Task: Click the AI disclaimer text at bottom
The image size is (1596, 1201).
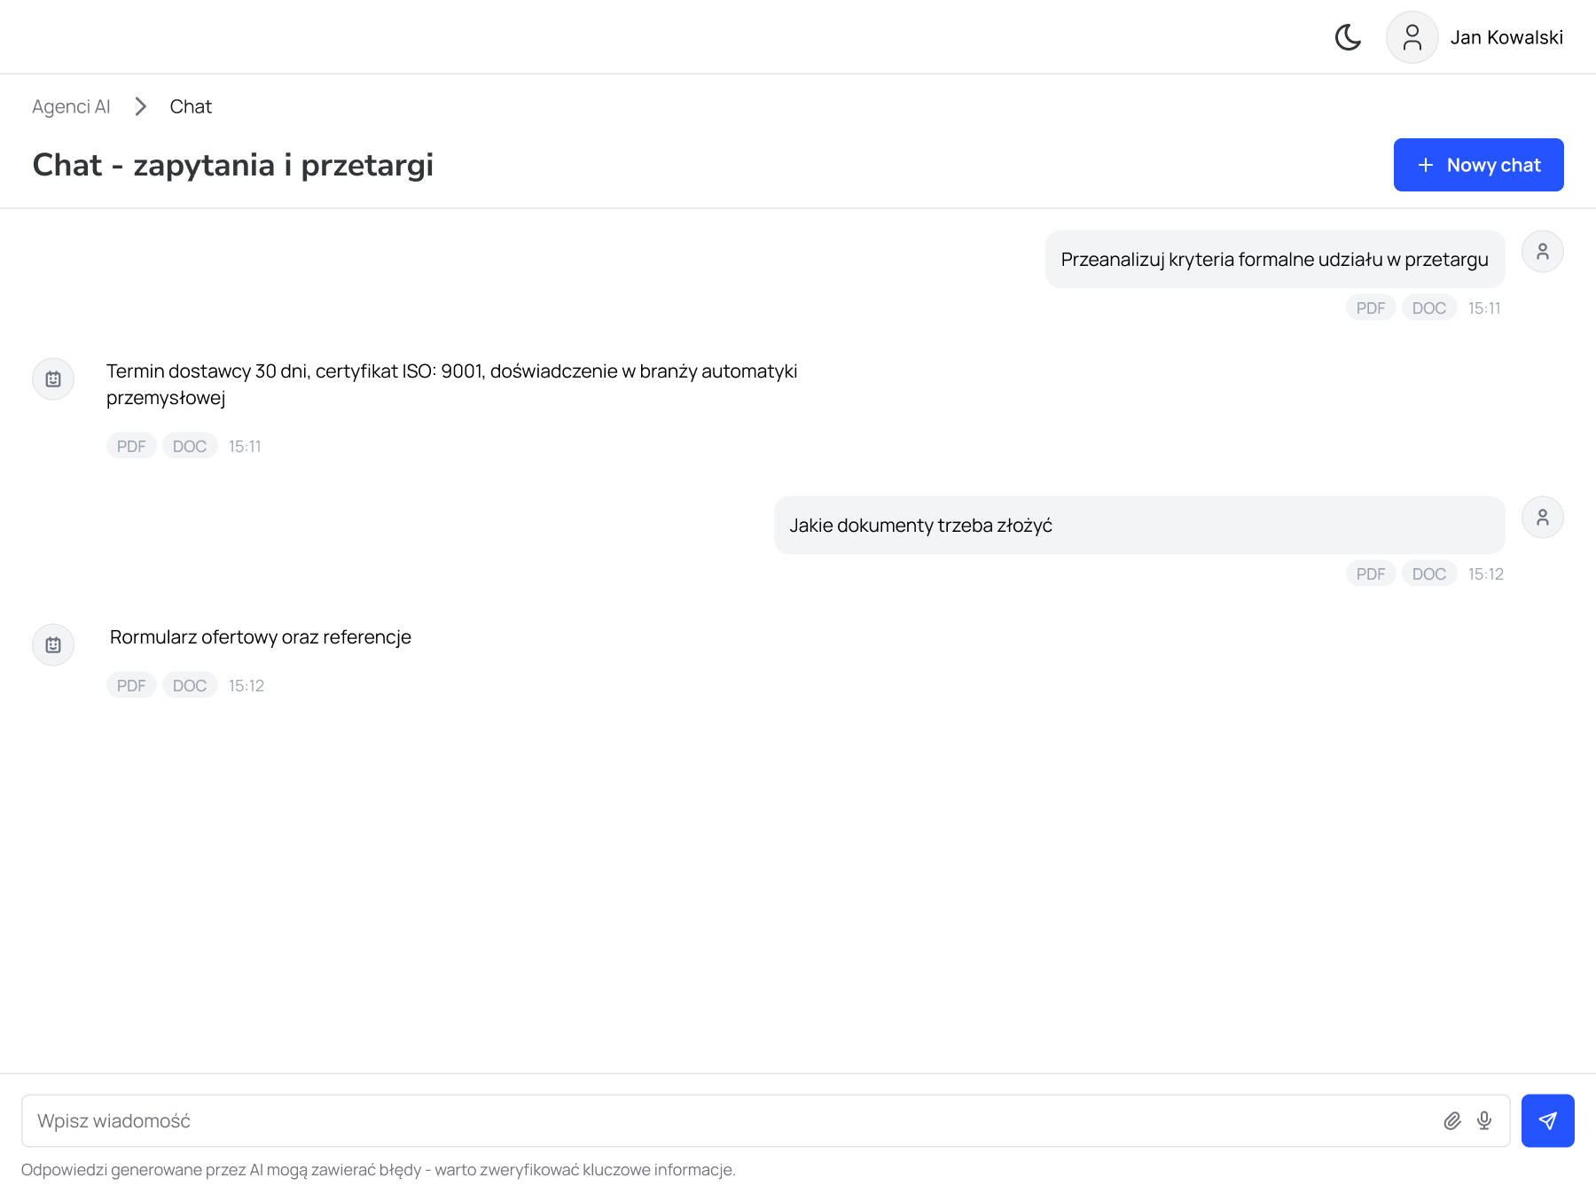Action: tap(379, 1170)
